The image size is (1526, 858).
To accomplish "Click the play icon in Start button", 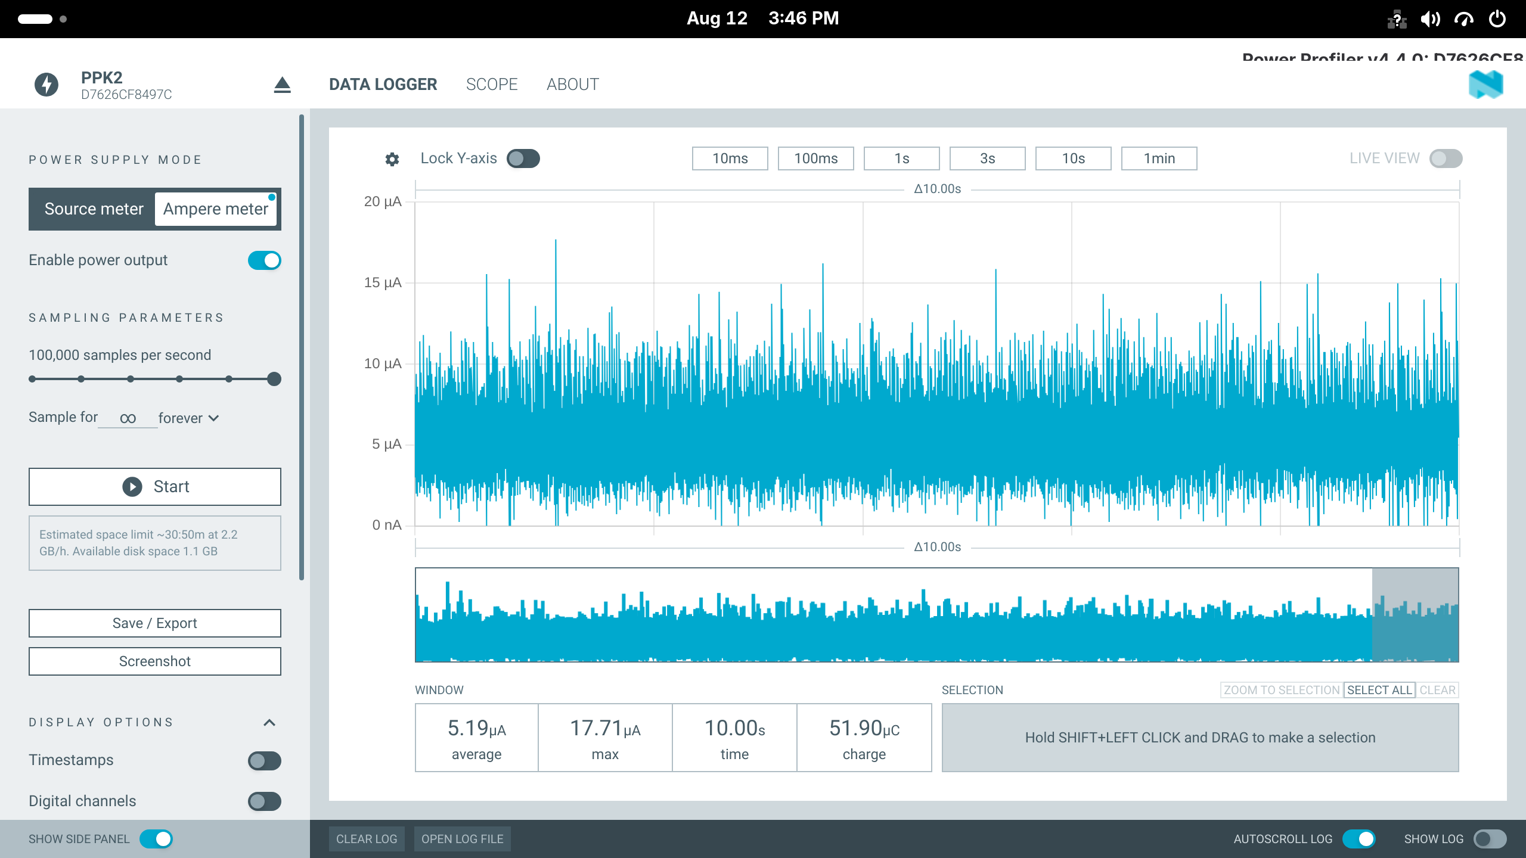I will pyautogui.click(x=132, y=487).
